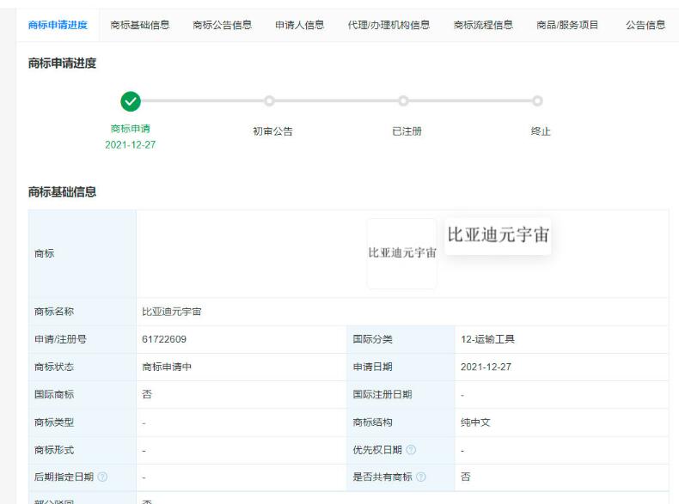Screen dimensions: 679x504
Task: Click the 终止 progress step circle
Action: coord(537,100)
